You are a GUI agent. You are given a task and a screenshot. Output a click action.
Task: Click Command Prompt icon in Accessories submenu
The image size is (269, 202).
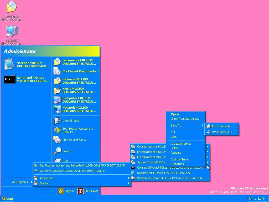pyautogui.click(x=133, y=168)
